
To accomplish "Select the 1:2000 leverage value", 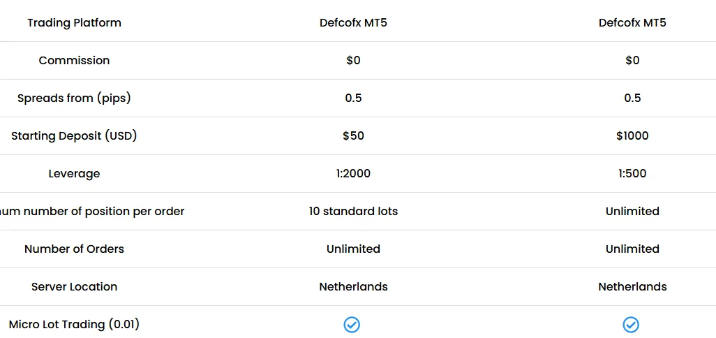I will point(353,174).
